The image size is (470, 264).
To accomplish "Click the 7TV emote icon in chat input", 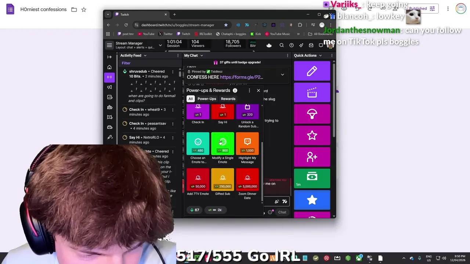I will coord(285,201).
